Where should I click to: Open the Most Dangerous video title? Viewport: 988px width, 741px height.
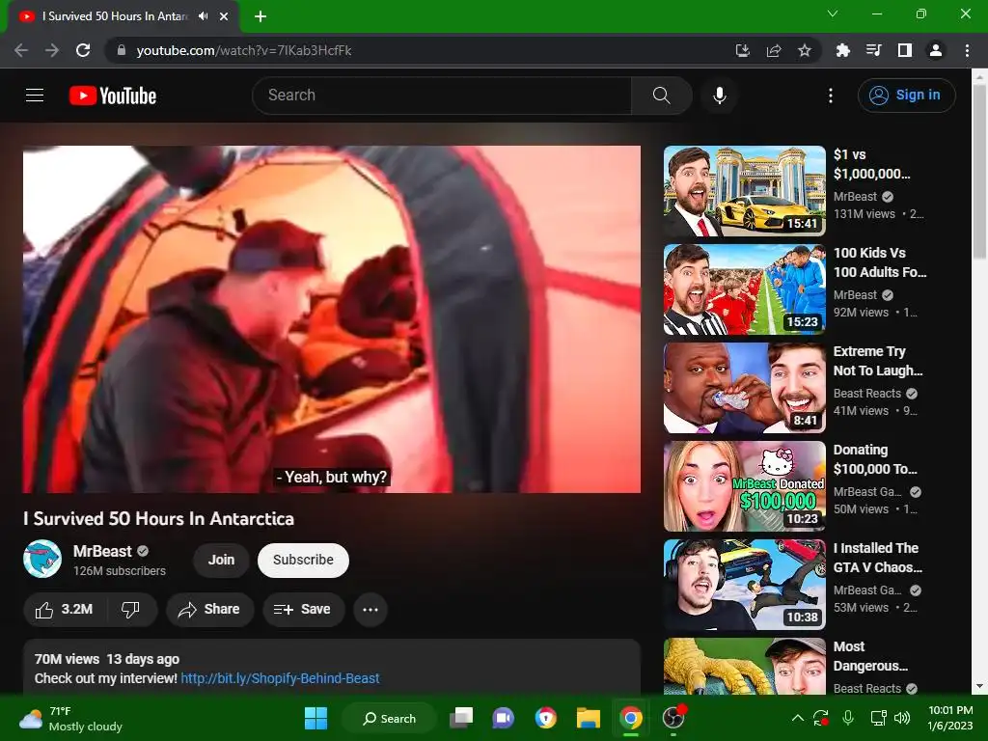870,656
